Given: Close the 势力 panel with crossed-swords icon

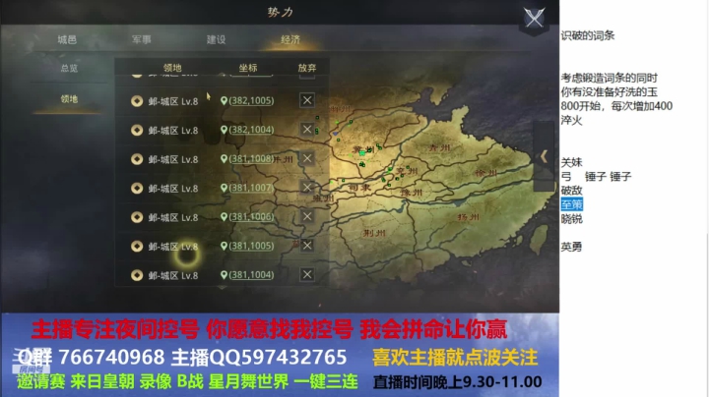Looking at the screenshot, I should coord(534,19).
